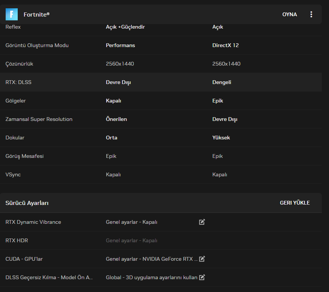Edit the DLSS Geçersiz Kılma setting
The image size is (329, 292).
coord(202,277)
